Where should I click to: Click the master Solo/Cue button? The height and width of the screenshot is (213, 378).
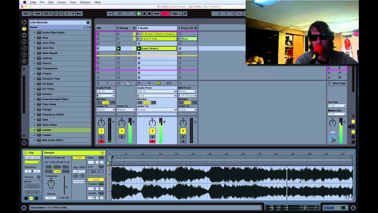click(333, 132)
